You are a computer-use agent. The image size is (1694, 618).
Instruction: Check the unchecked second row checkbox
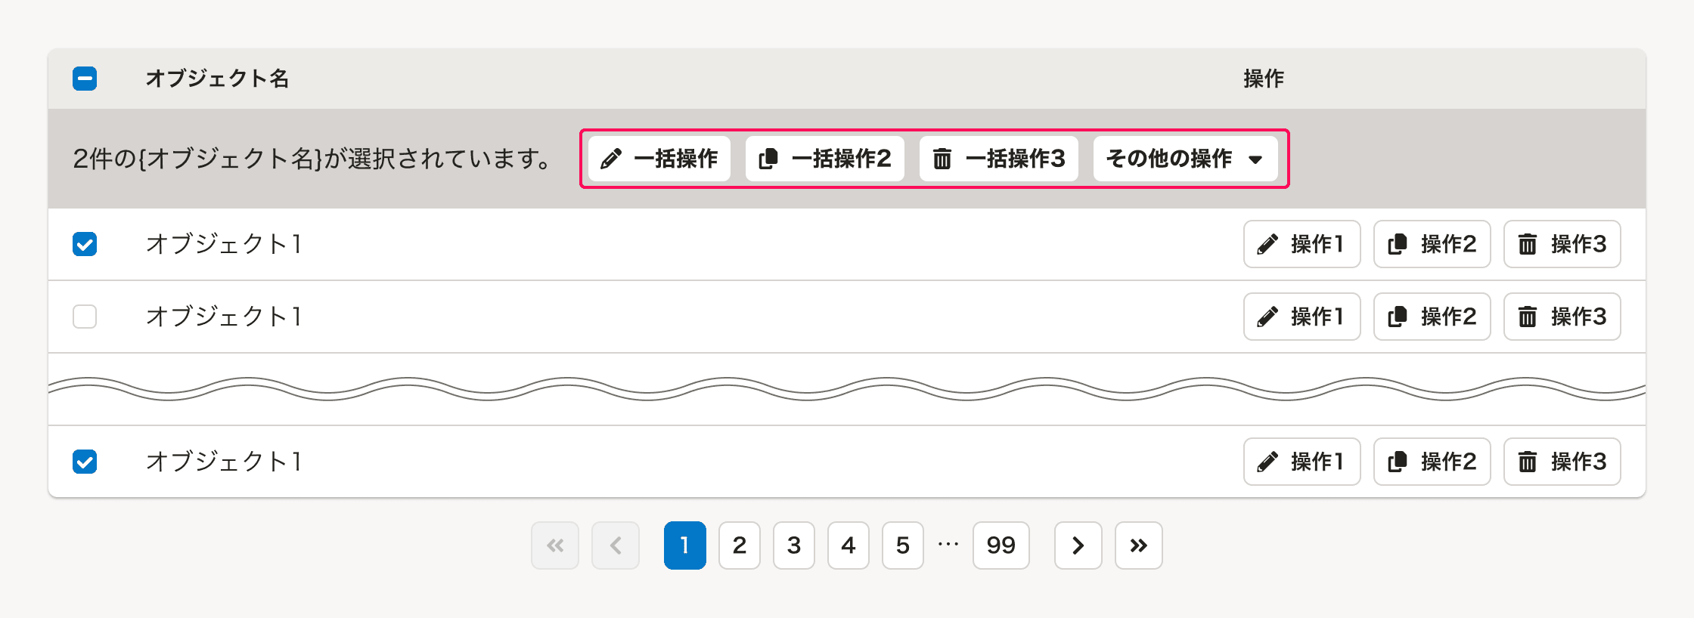coord(85,317)
